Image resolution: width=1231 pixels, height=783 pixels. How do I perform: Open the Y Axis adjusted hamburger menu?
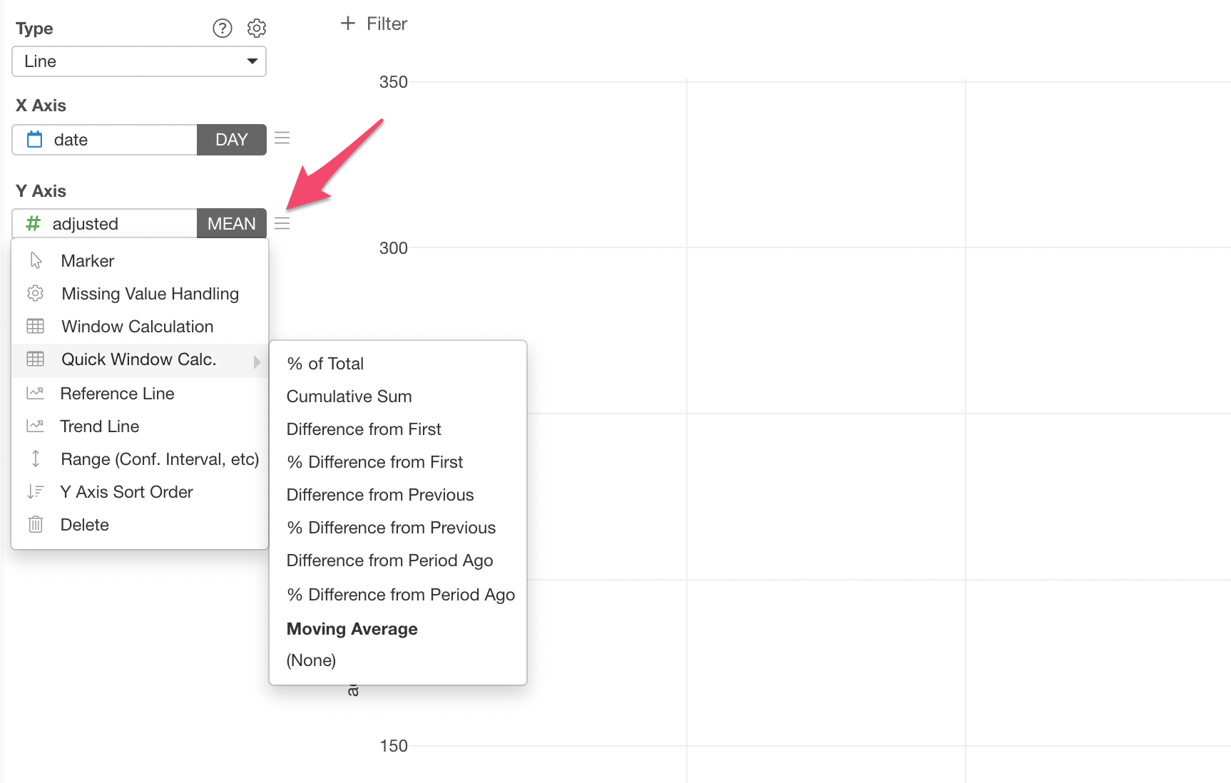click(282, 223)
